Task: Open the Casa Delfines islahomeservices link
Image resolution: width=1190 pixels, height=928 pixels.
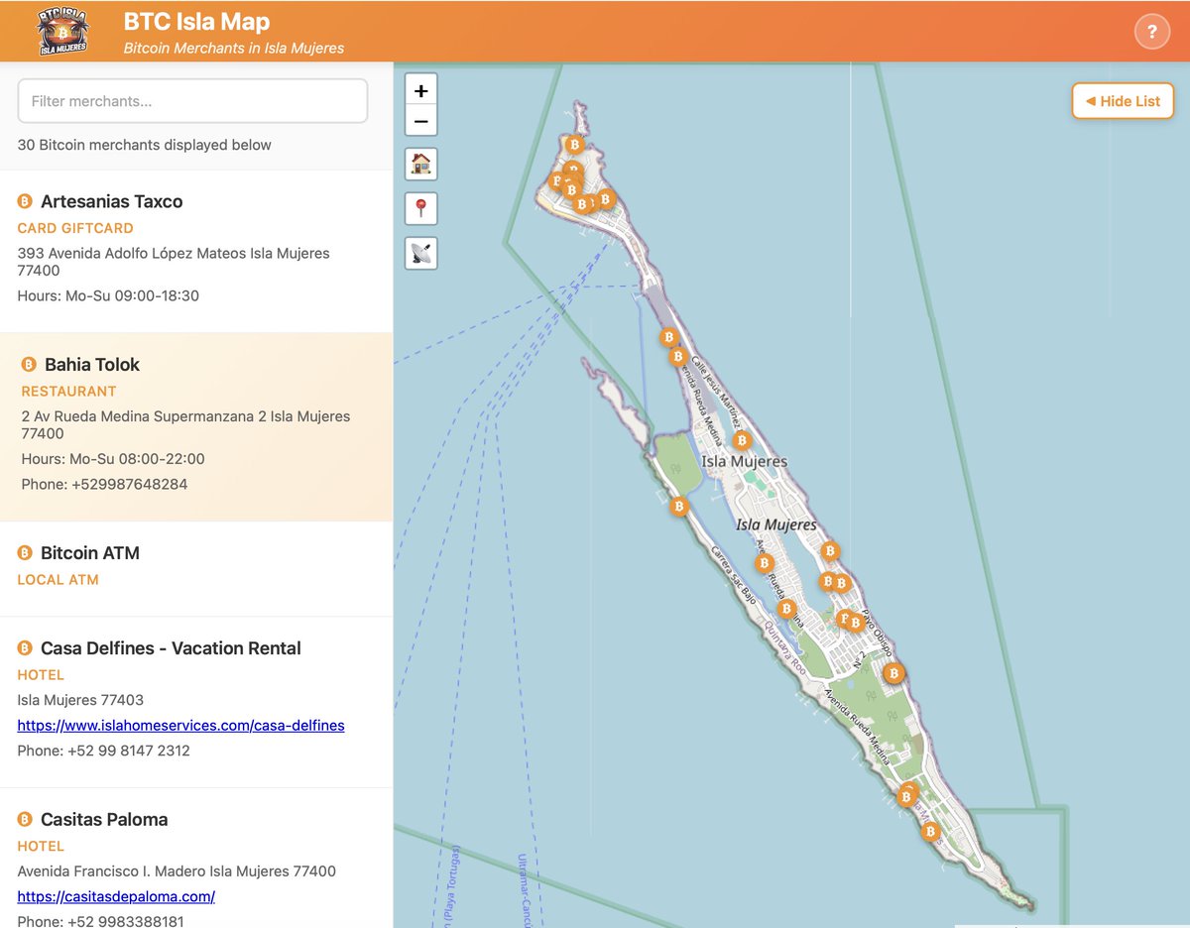Action: [180, 725]
